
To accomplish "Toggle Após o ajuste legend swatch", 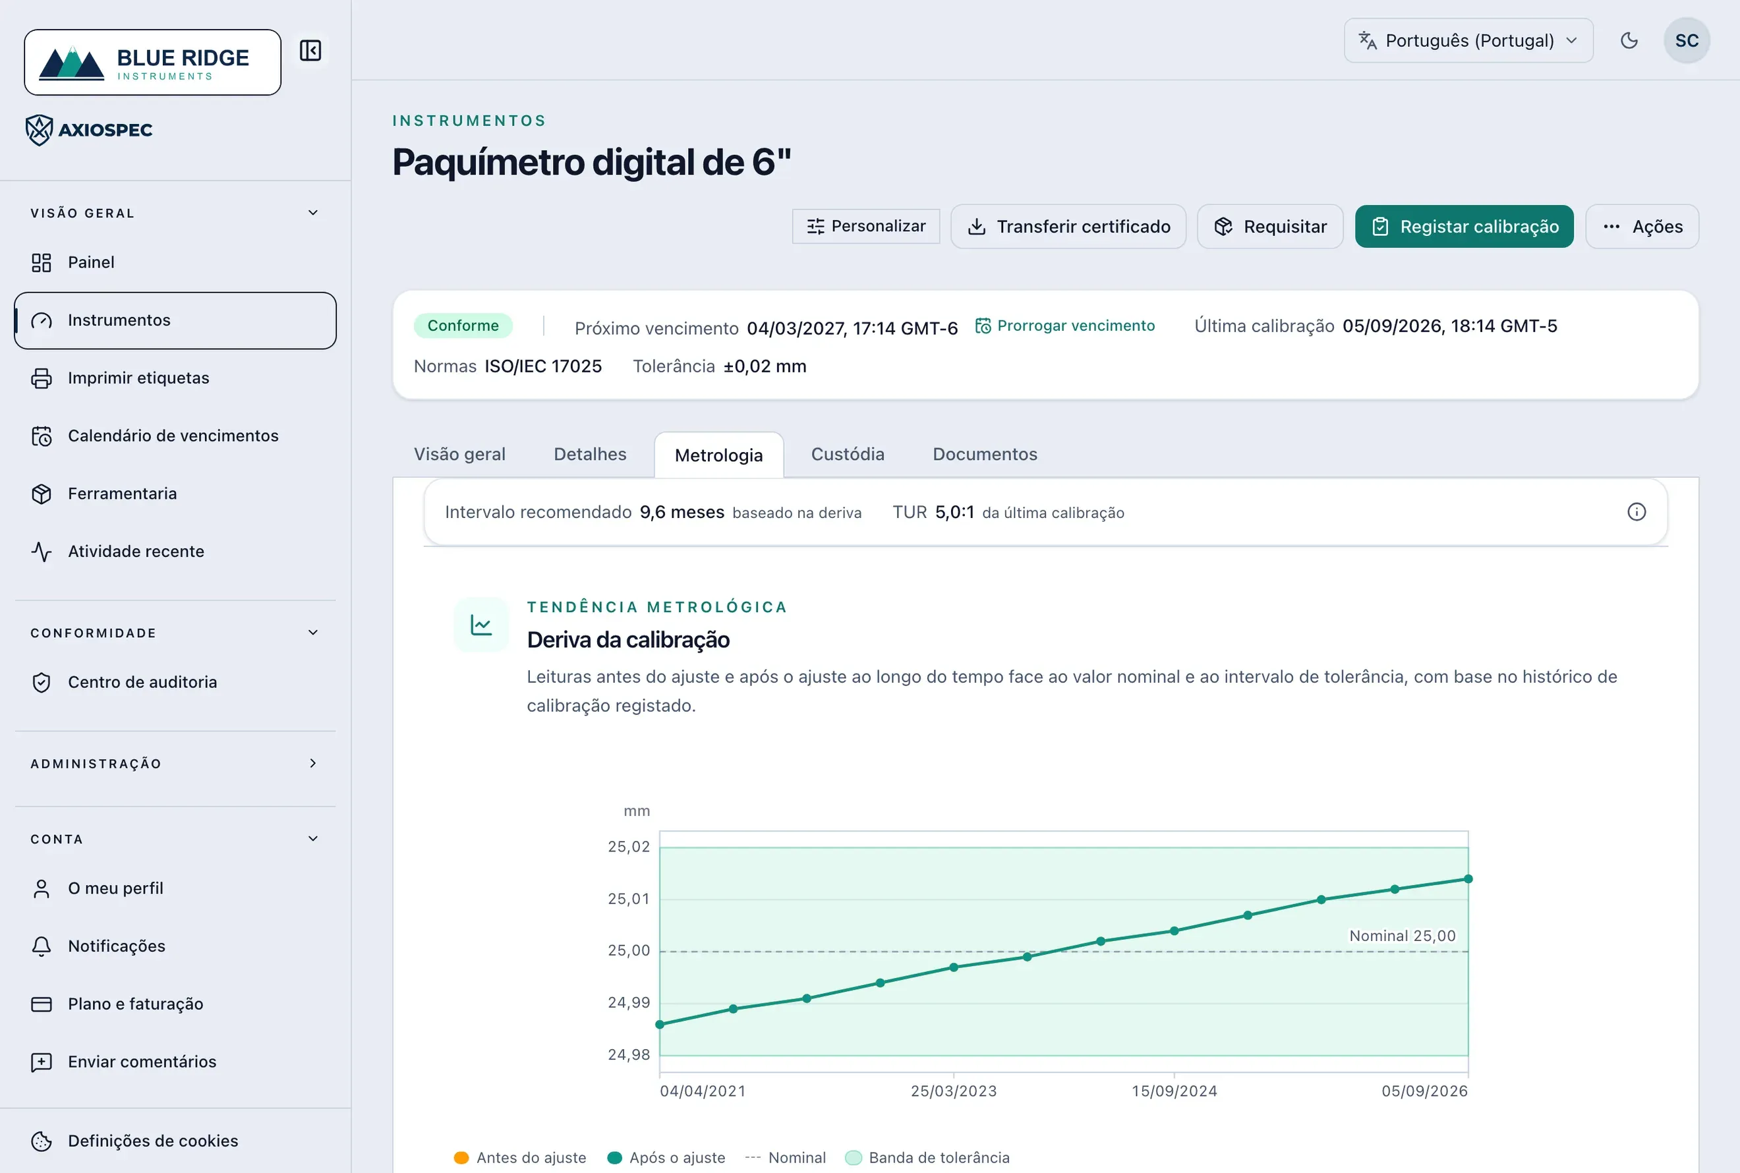I will tap(614, 1157).
